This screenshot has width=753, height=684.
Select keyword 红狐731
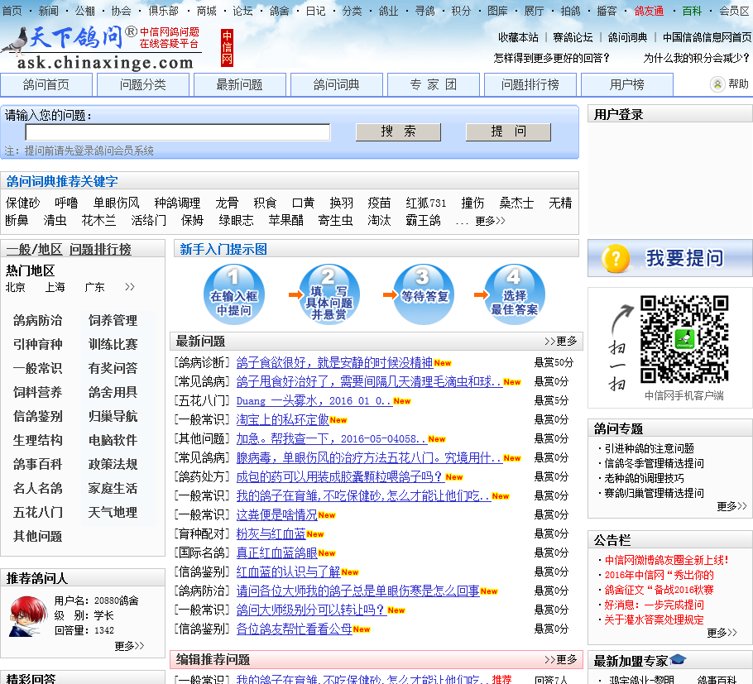[426, 203]
